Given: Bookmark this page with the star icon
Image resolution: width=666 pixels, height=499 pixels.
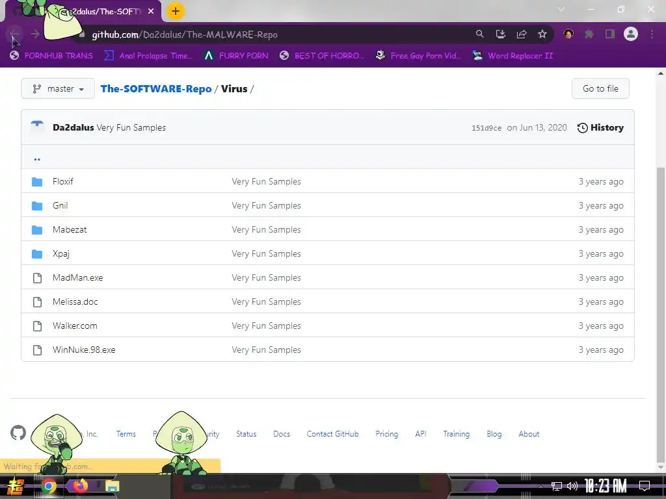Looking at the screenshot, I should coord(542,34).
